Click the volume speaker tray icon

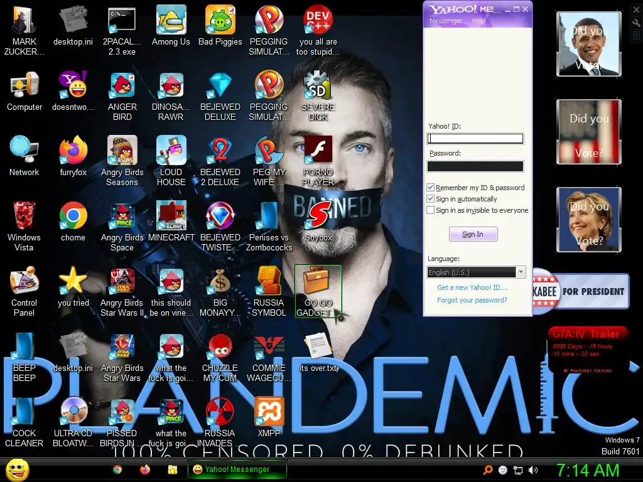click(533, 470)
